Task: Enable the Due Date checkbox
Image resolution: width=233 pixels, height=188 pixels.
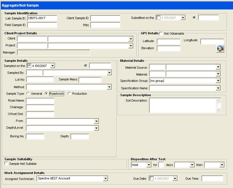Action: [152, 179]
